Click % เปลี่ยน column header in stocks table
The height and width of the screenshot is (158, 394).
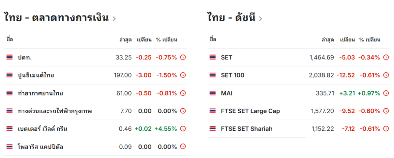tap(167, 39)
